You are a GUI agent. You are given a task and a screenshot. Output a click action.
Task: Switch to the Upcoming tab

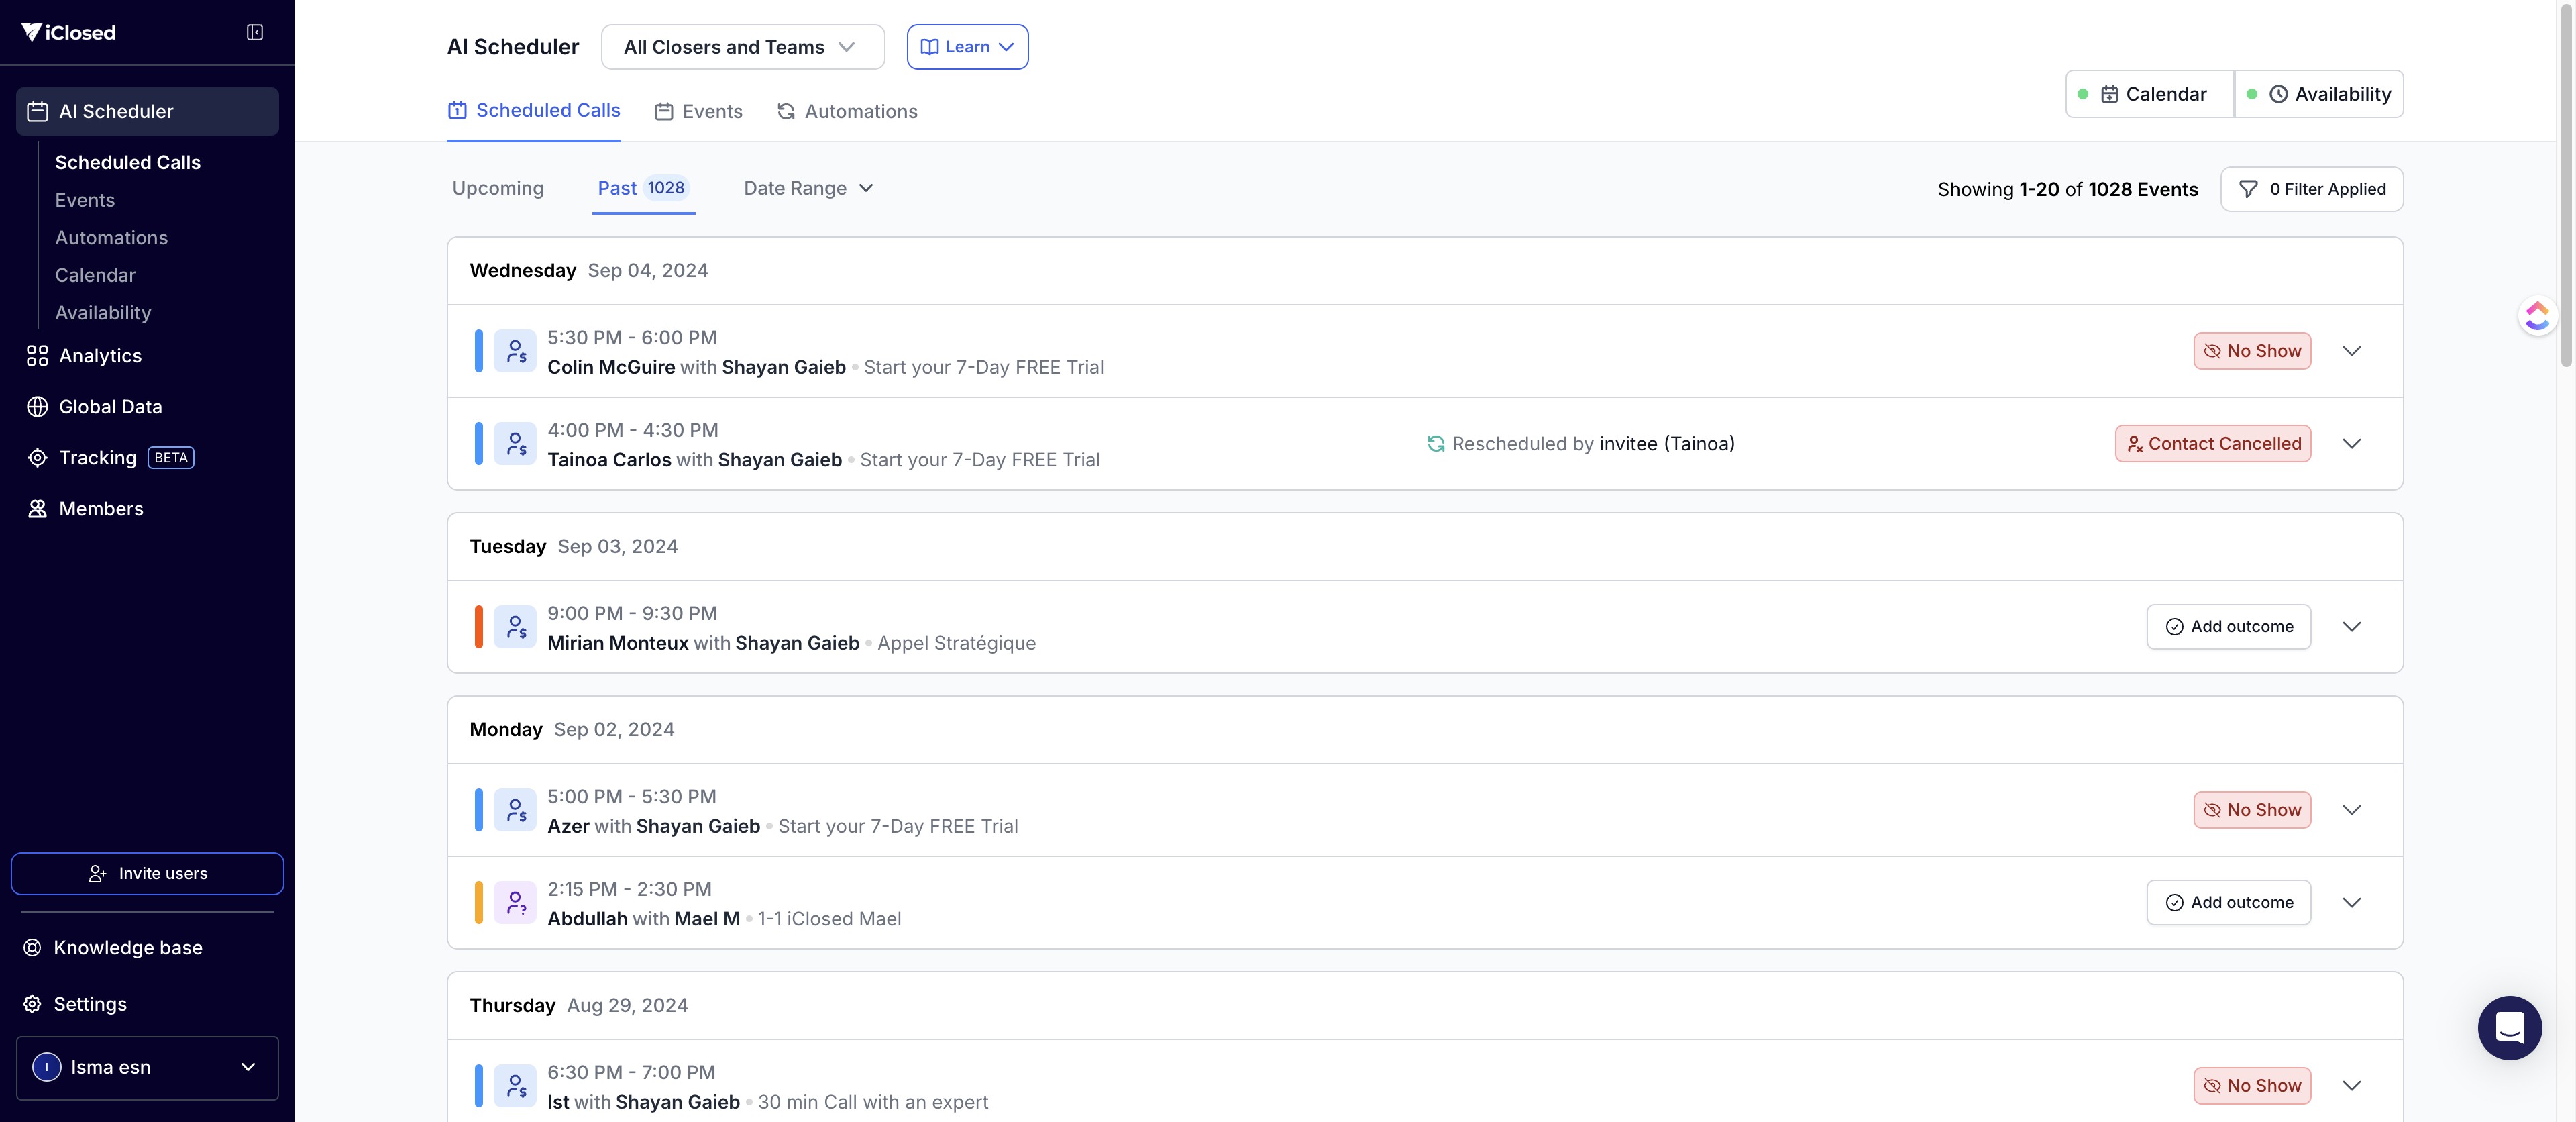pyautogui.click(x=497, y=188)
